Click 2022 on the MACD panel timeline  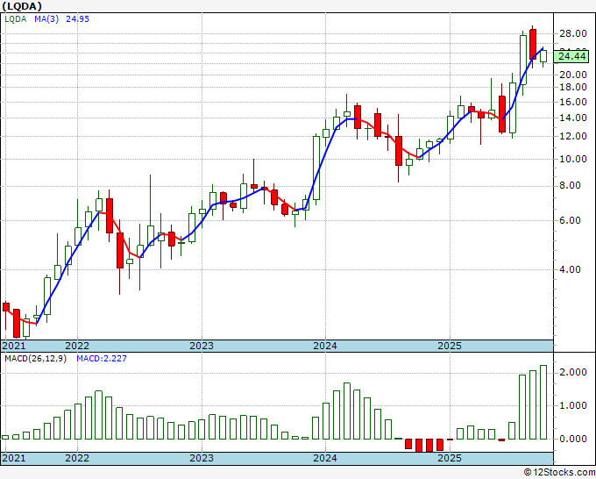(x=77, y=458)
